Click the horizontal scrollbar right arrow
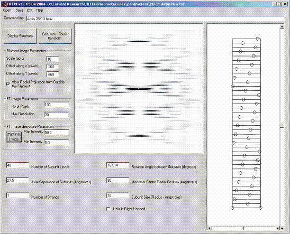 click(x=278, y=228)
